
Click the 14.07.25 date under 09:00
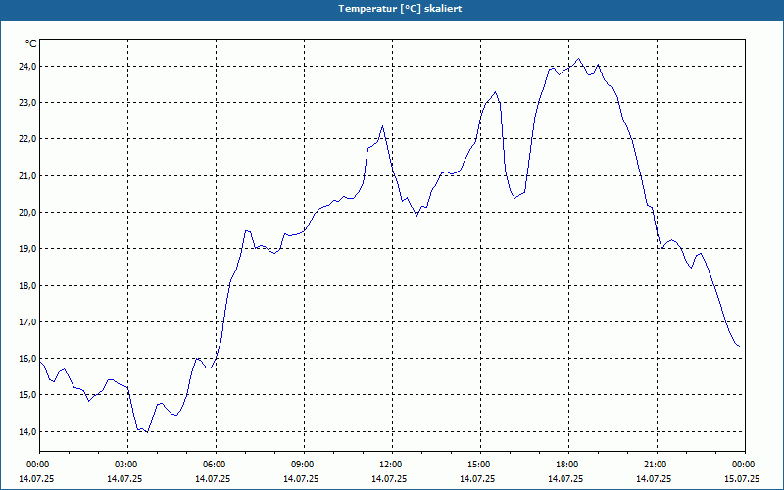(x=301, y=479)
